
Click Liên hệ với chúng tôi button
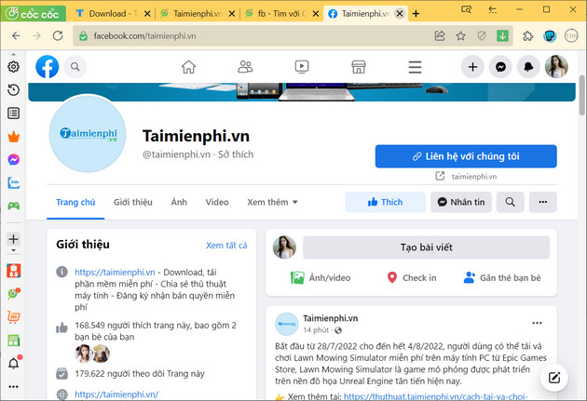tap(466, 156)
